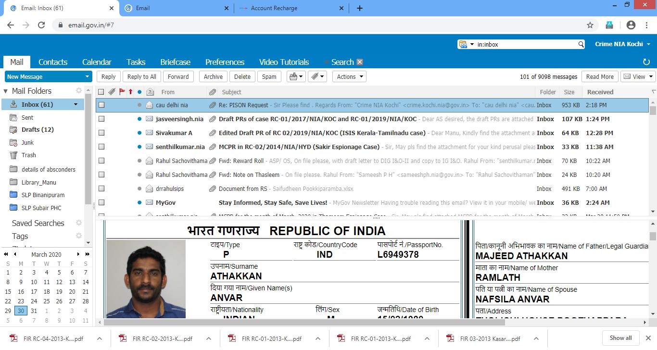The width and height of the screenshot is (657, 350).
Task: Switch to the Video Tutorials tab
Action: click(284, 62)
